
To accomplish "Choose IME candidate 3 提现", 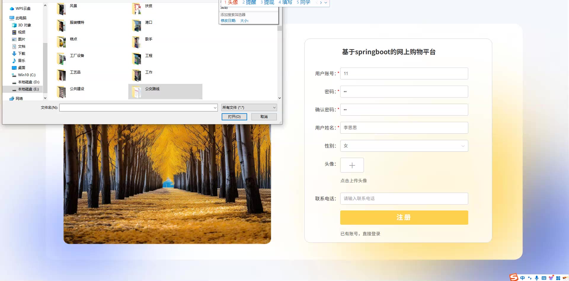I will pyautogui.click(x=267, y=2).
